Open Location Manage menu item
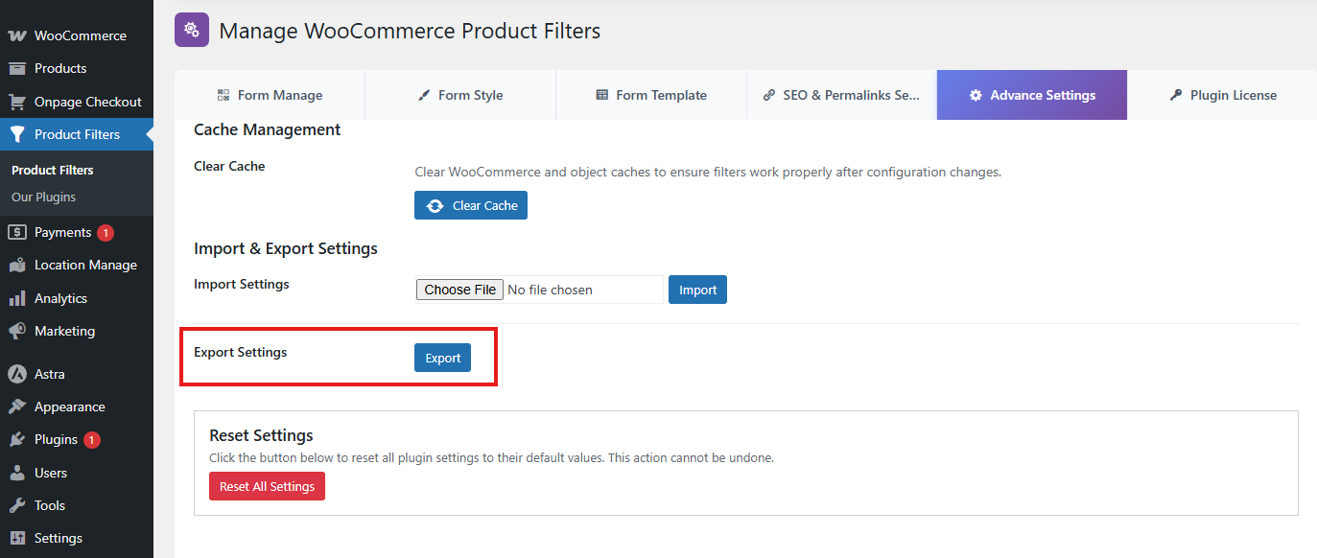 tap(77, 266)
